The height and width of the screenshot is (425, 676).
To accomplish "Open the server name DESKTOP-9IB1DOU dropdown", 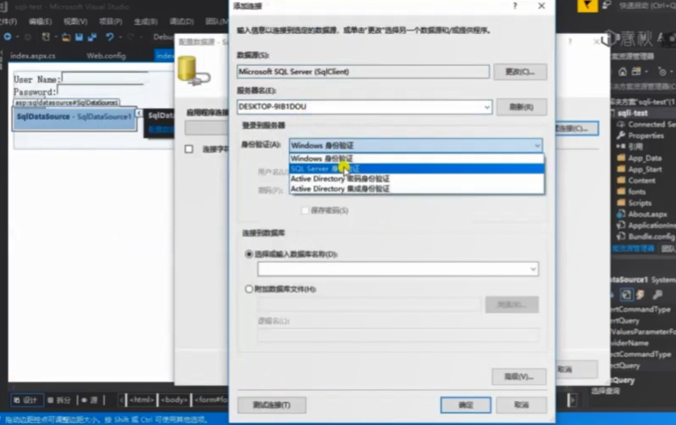I will pos(487,107).
